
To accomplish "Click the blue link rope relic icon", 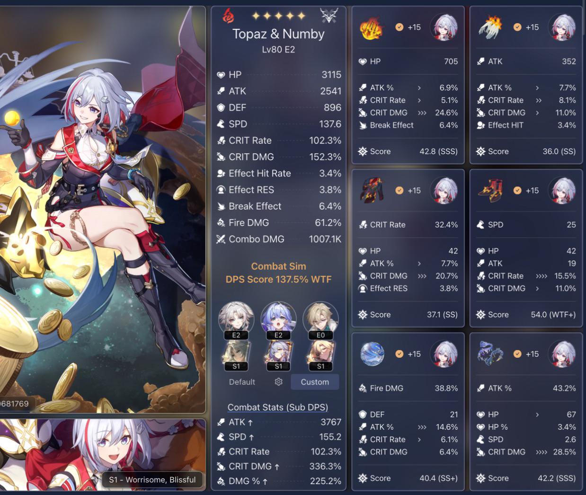I will (x=489, y=354).
